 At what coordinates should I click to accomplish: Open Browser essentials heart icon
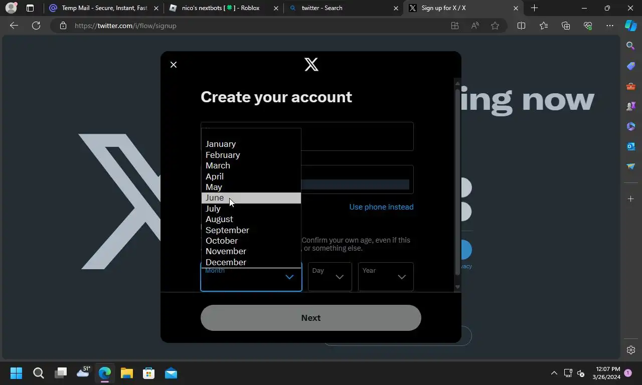pos(588,26)
